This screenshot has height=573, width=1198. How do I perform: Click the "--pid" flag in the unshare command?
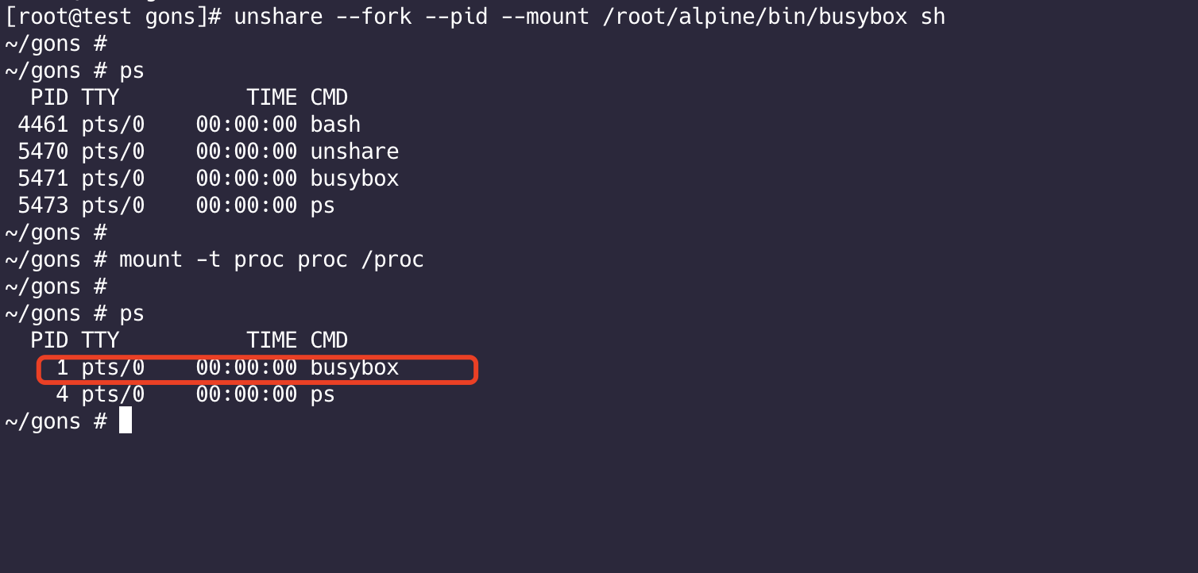point(456,17)
